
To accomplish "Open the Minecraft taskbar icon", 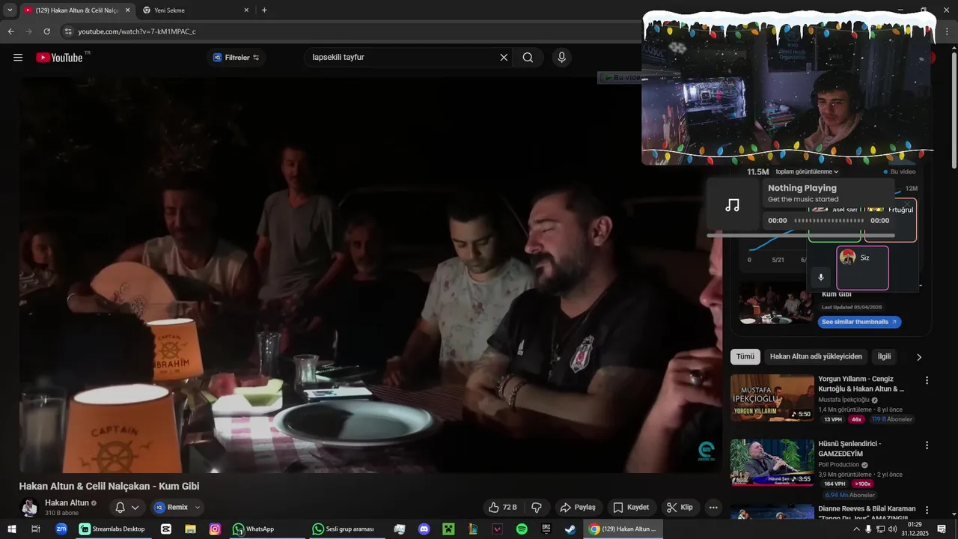I will point(448,529).
